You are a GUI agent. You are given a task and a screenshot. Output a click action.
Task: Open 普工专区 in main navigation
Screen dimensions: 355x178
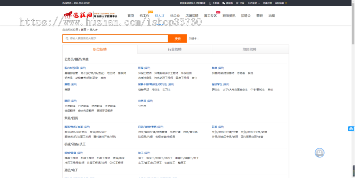[210, 16]
